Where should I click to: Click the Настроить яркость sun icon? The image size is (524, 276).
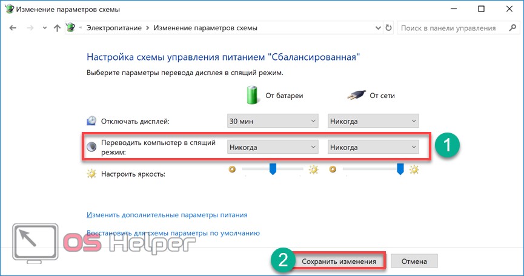tap(91, 174)
